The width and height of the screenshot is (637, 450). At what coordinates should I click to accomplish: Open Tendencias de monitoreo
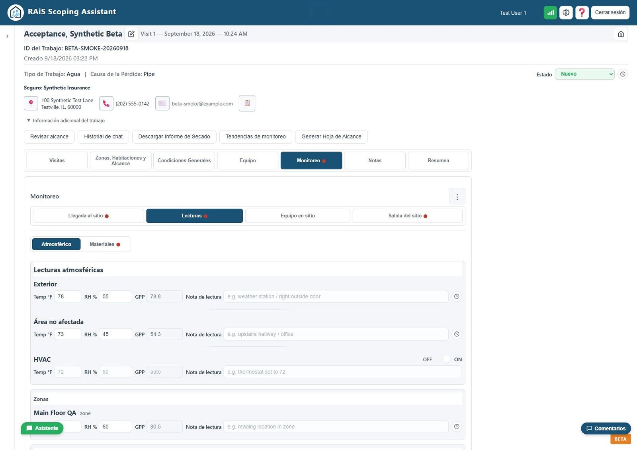256,136
